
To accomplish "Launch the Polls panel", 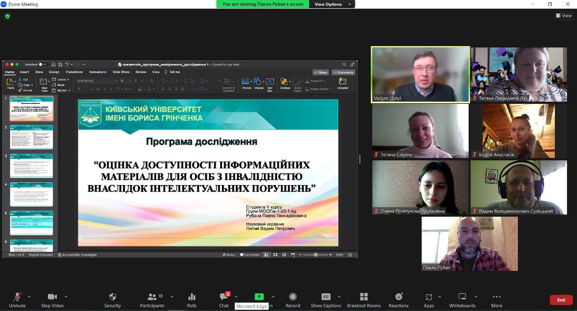I will click(192, 299).
